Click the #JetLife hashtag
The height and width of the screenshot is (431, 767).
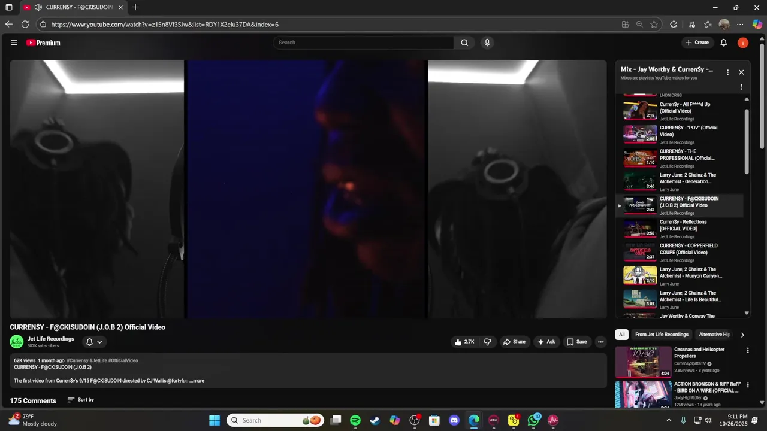(98, 360)
